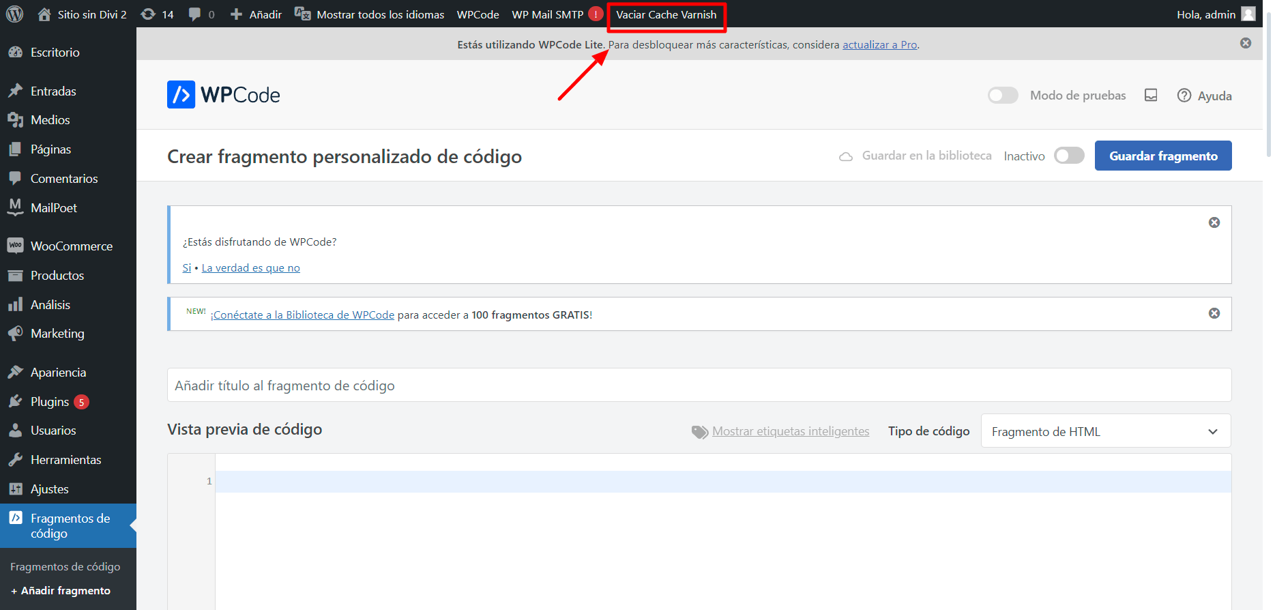This screenshot has height=610, width=1275.
Task: Open the comments bubble icon in the admin bar
Action: click(x=194, y=14)
